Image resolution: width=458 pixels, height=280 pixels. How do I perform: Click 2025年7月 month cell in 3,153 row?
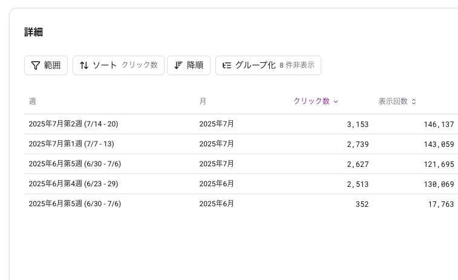[217, 124]
